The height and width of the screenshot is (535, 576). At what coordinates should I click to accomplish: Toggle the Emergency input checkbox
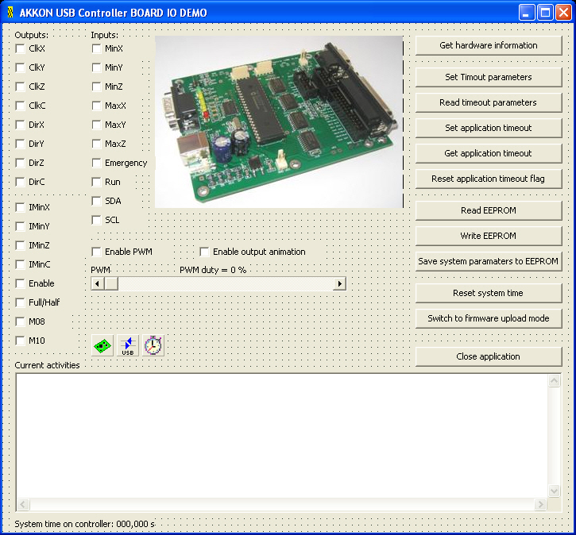pos(96,163)
